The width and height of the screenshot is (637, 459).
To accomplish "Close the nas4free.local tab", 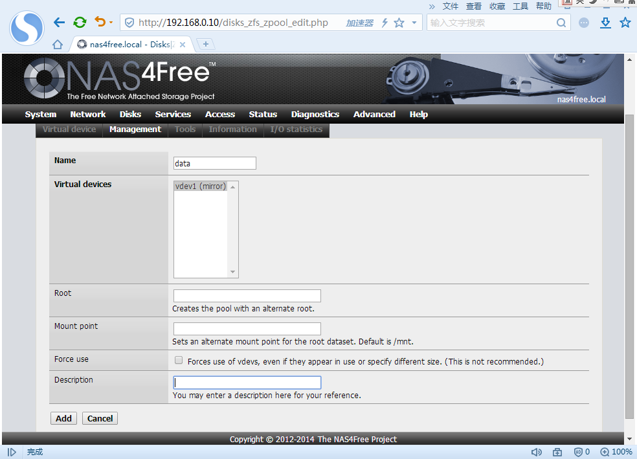I will pos(183,44).
